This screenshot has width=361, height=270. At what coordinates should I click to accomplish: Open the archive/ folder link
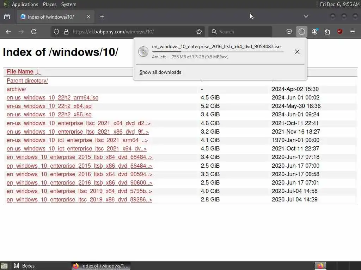pyautogui.click(x=16, y=89)
